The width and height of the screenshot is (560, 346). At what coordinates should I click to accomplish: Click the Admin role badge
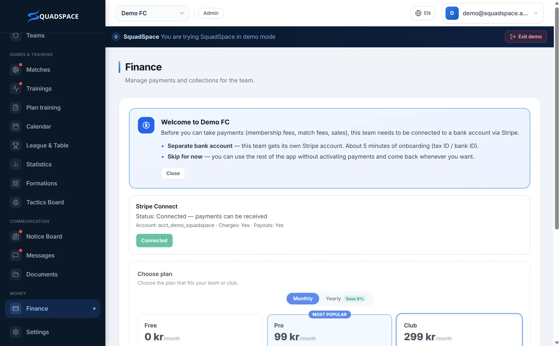[x=211, y=13]
